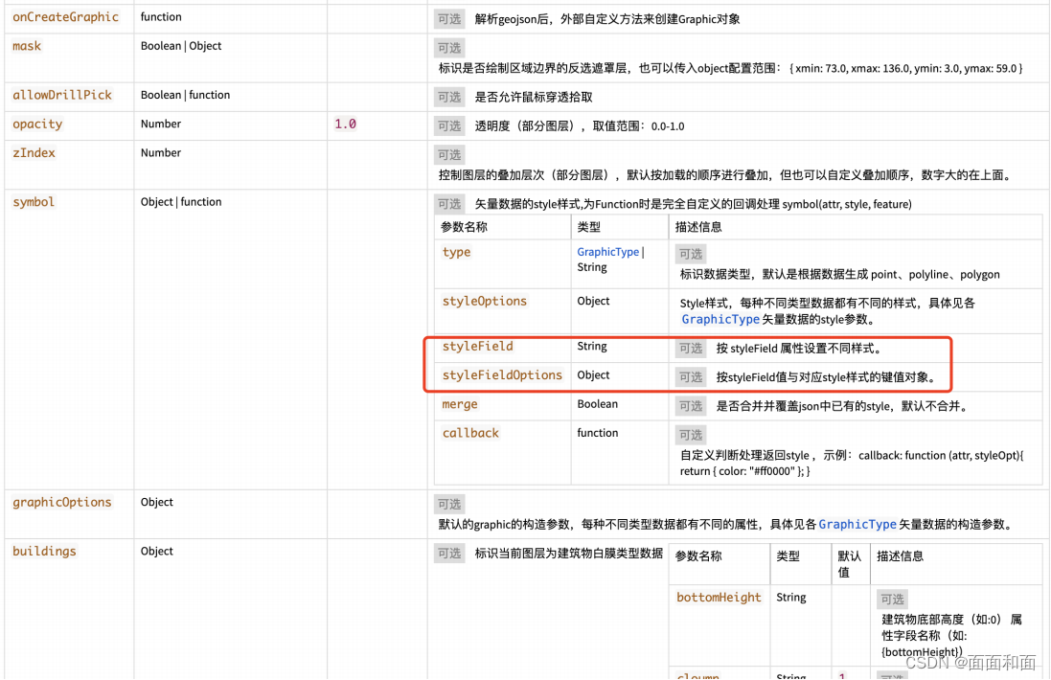Open the GraphicType link in styleOptions description
The height and width of the screenshot is (680, 1051).
click(x=720, y=319)
